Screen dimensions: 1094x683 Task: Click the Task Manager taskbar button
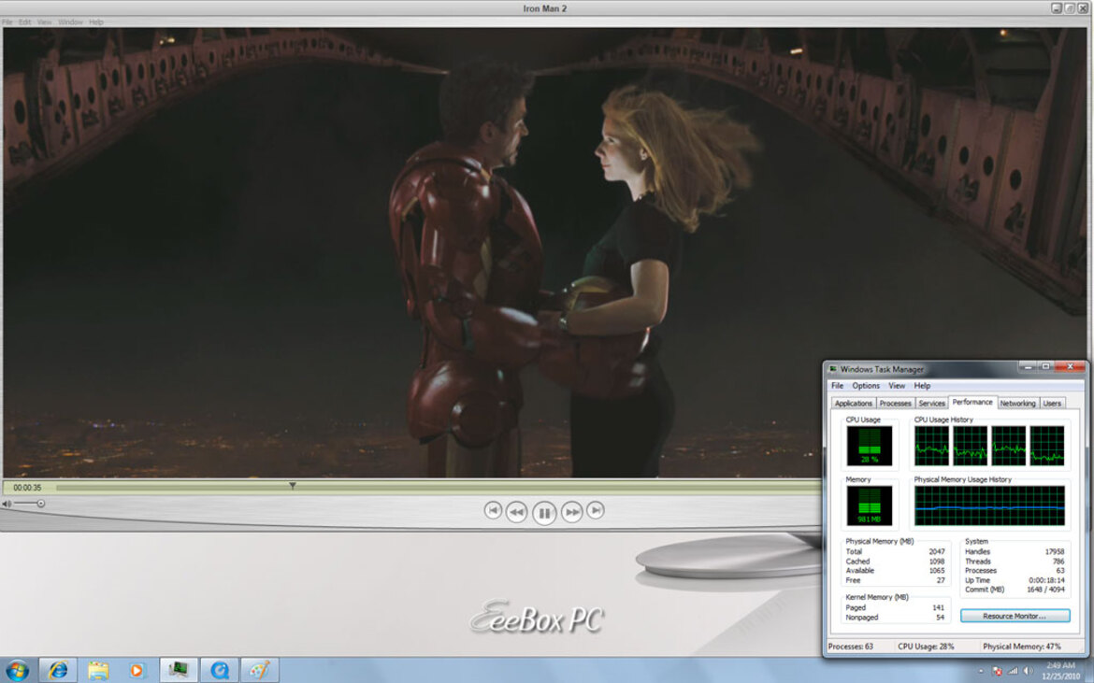click(179, 671)
